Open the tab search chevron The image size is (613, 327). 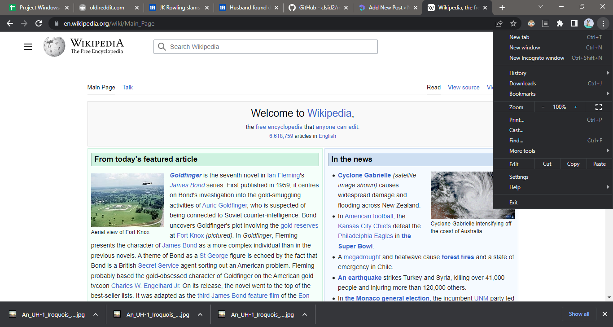[x=541, y=7]
